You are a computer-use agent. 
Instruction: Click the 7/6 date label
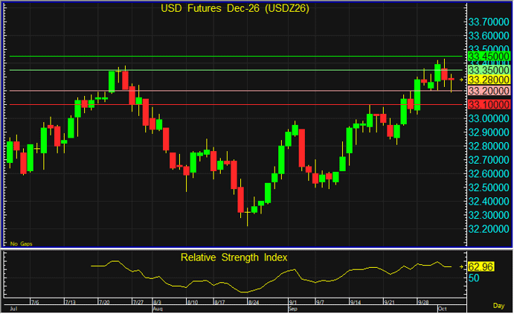coord(35,302)
